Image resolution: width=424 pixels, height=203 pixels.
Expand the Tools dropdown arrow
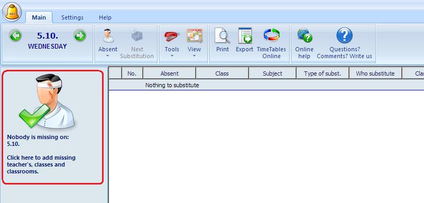tap(172, 56)
